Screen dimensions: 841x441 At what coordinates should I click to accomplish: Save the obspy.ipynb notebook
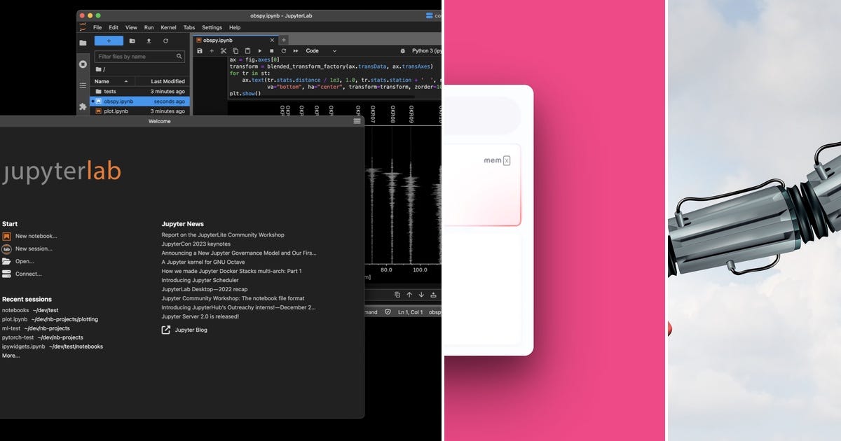200,50
